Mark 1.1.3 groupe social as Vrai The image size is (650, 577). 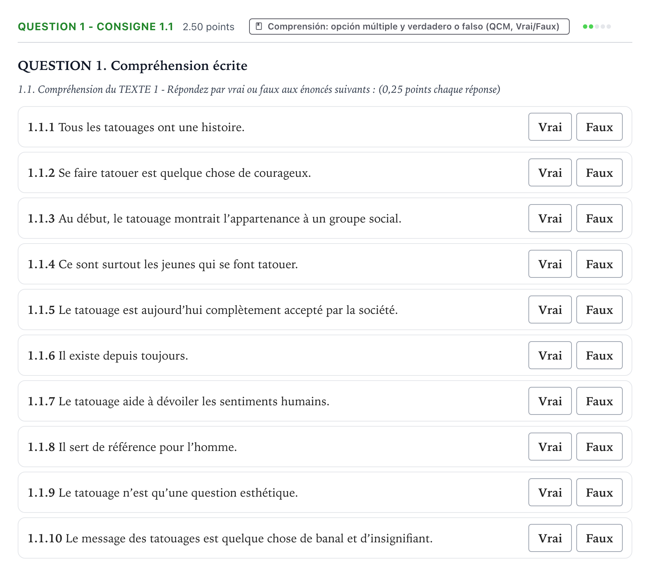click(x=550, y=218)
